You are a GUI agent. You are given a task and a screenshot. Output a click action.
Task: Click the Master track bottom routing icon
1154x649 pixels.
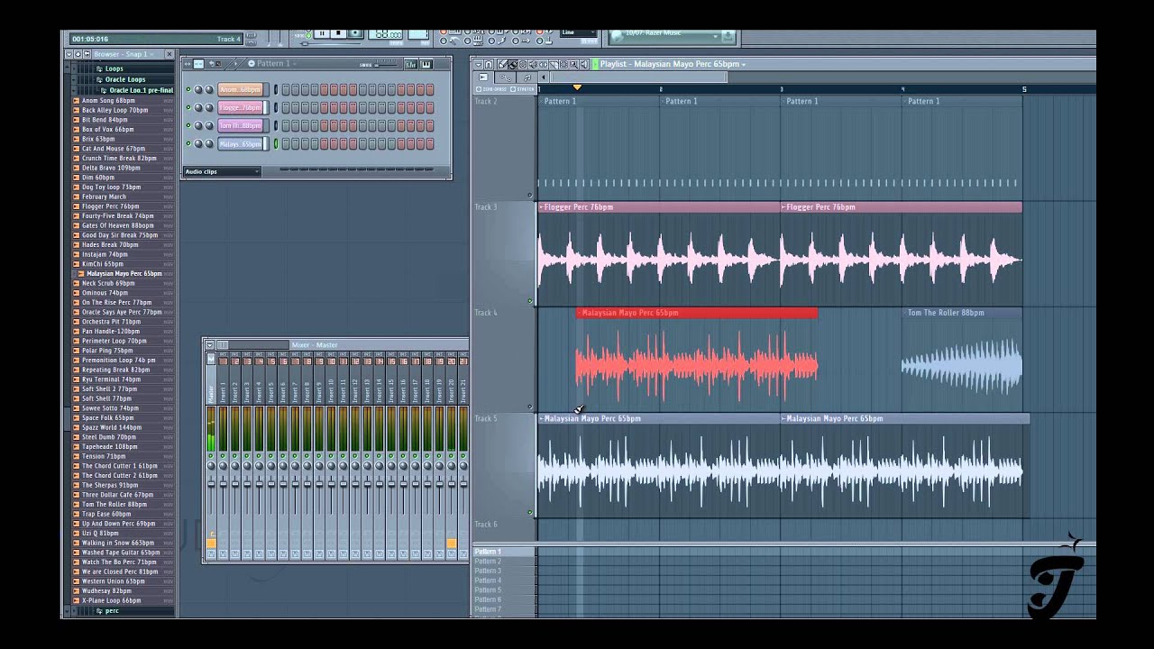coord(211,553)
